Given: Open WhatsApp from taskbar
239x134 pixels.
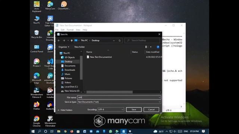Looking at the screenshot, I should tap(111, 131).
